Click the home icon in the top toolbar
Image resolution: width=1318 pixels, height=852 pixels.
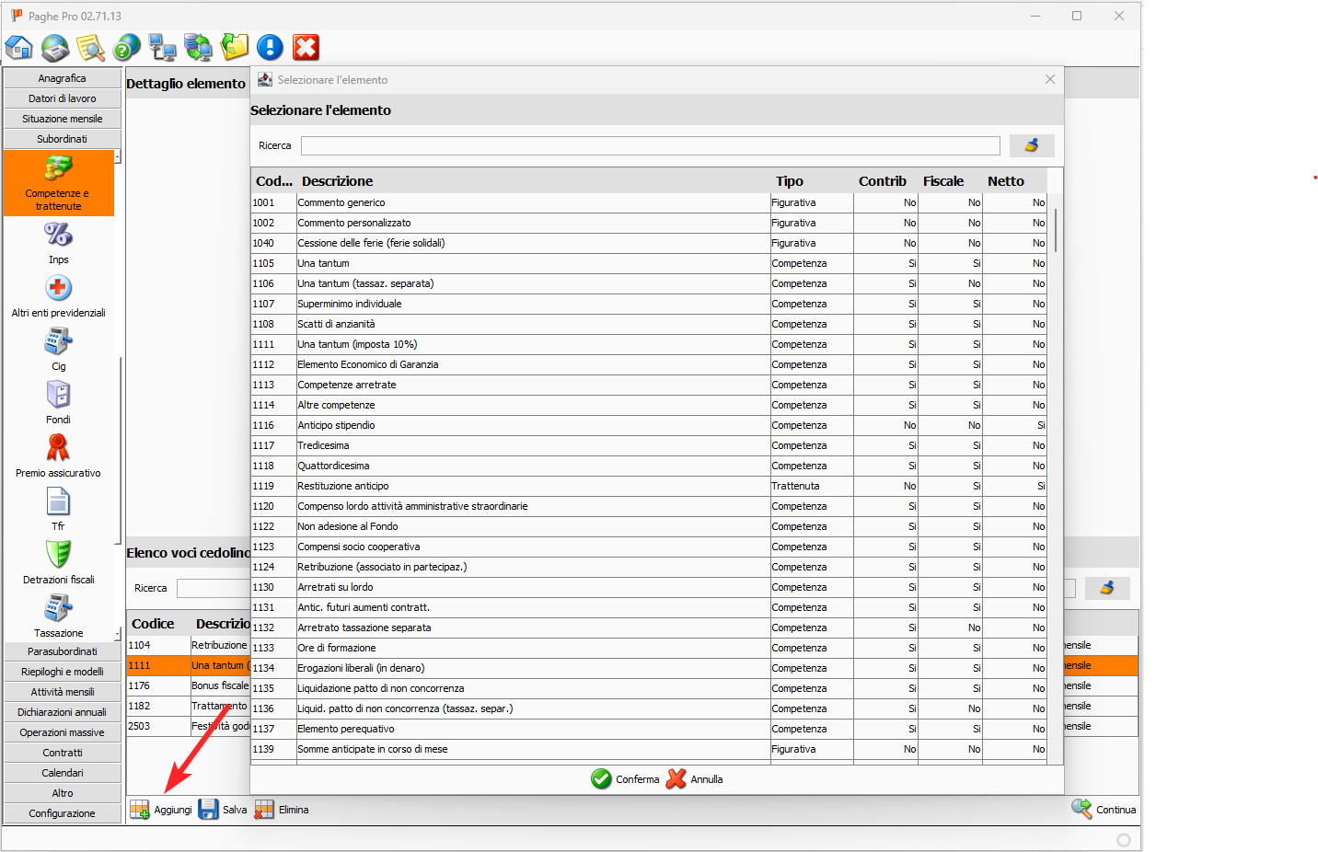pyautogui.click(x=19, y=47)
